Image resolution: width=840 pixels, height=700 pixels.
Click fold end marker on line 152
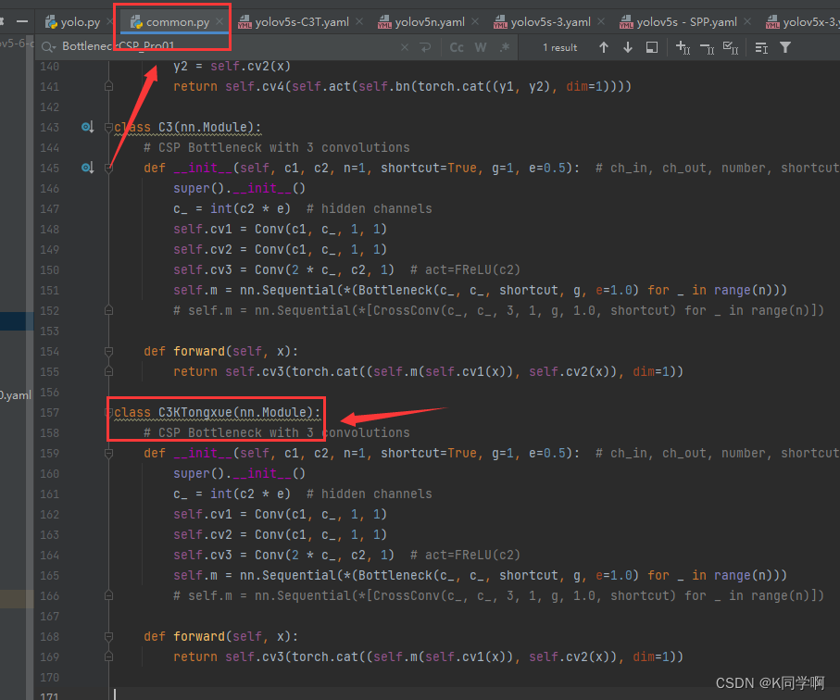tap(108, 310)
